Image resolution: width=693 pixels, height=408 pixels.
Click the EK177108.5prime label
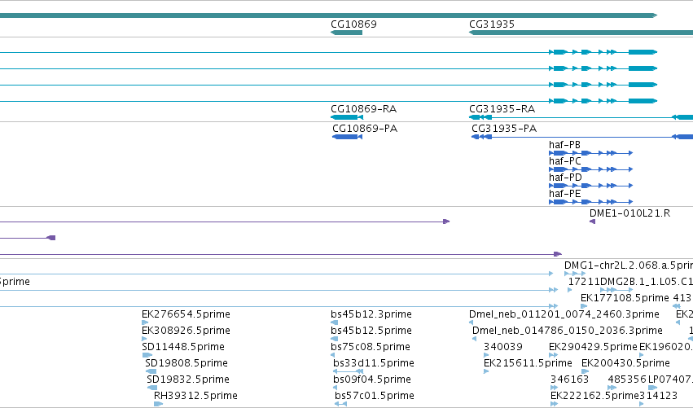625,298
